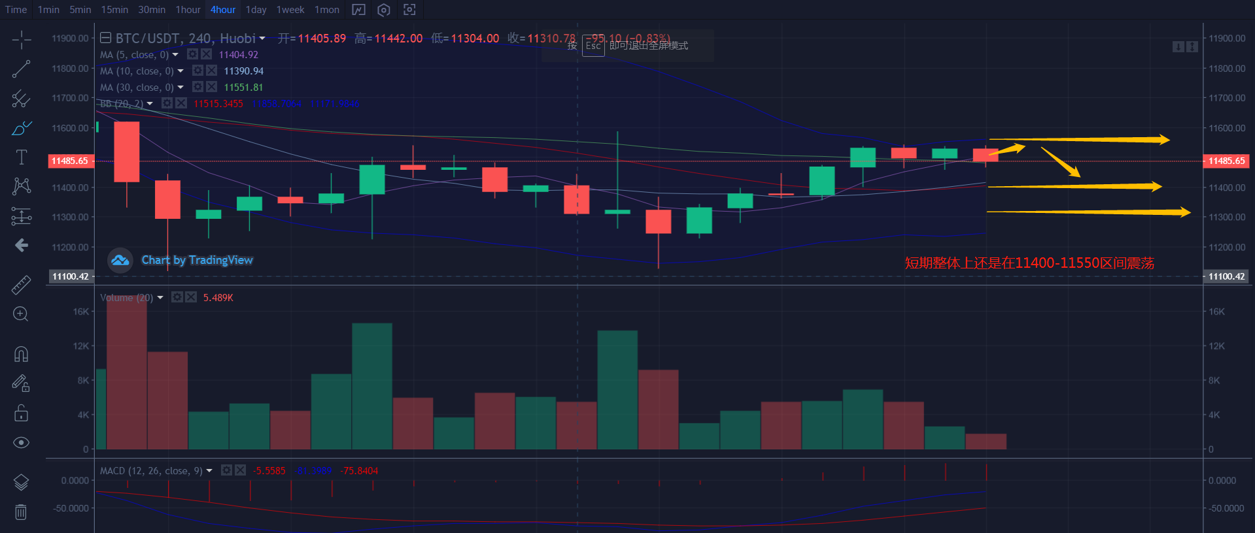Toggle magnet mode on

[x=21, y=354]
